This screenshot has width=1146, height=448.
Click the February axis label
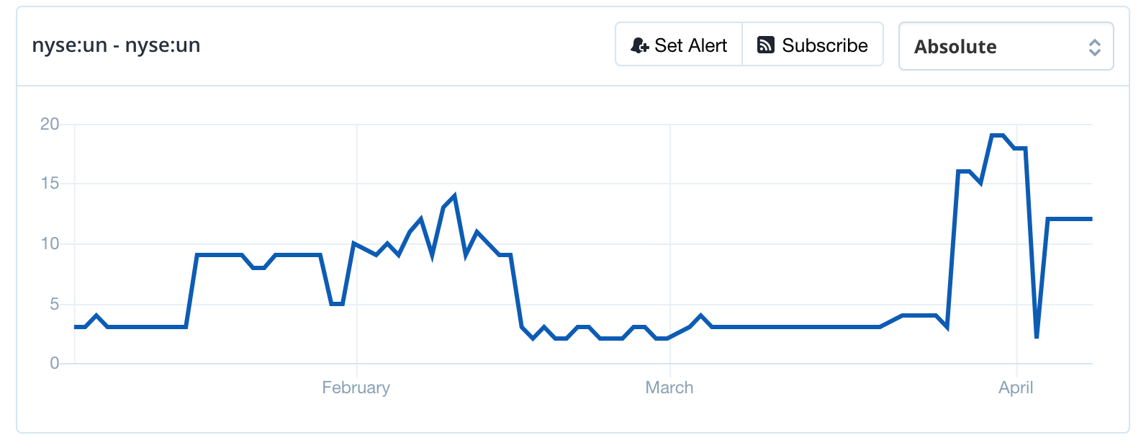357,387
